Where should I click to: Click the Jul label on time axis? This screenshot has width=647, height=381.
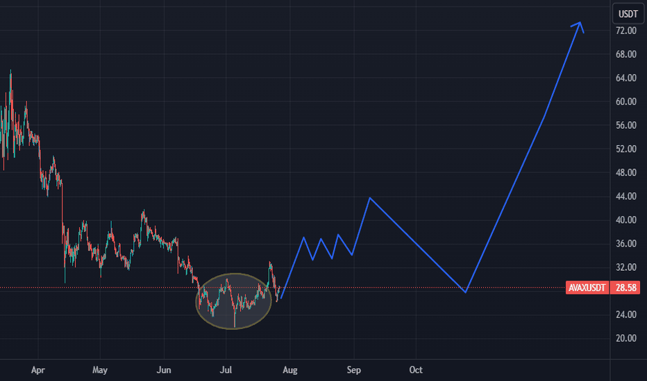click(x=226, y=371)
